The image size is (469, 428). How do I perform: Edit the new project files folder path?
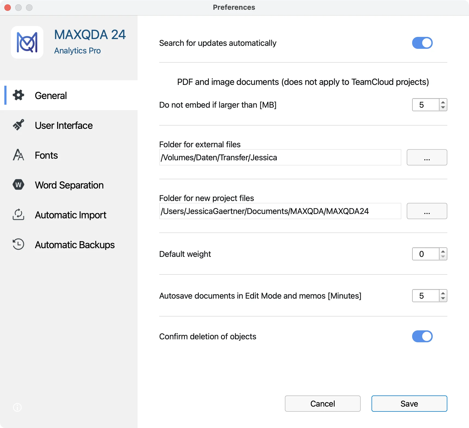[280, 211]
